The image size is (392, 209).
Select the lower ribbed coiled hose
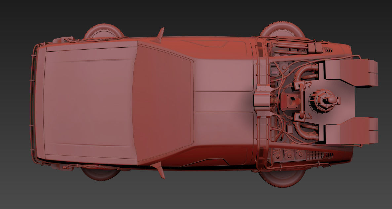(305, 131)
